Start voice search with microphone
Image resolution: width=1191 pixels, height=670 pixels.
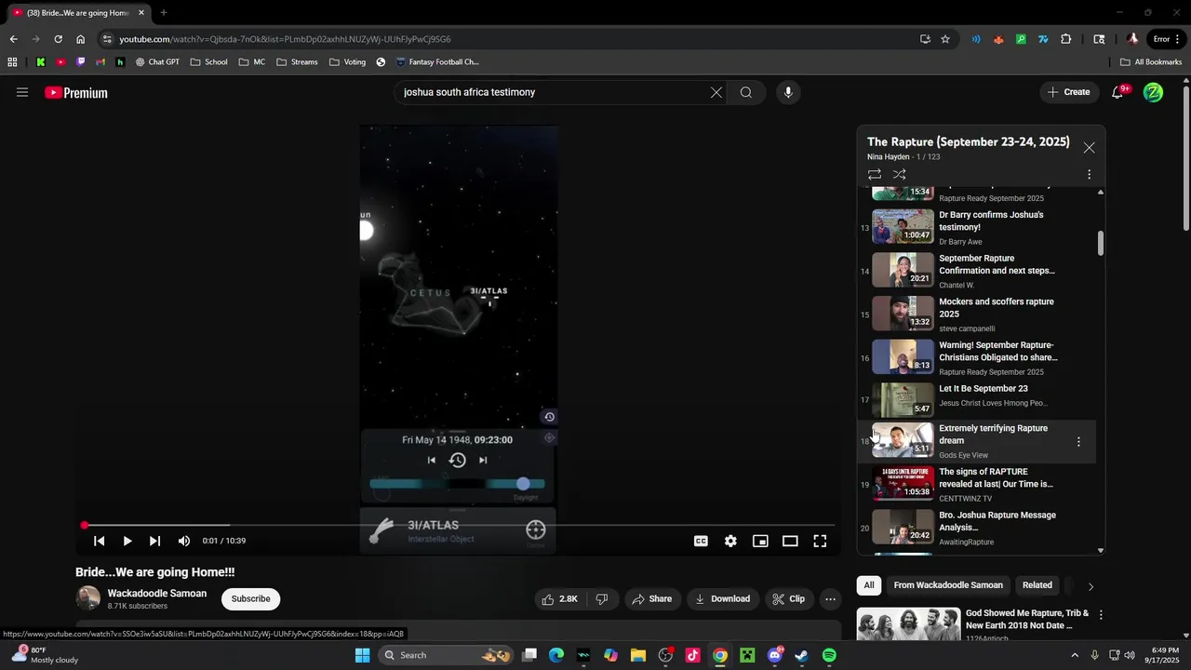(x=788, y=92)
